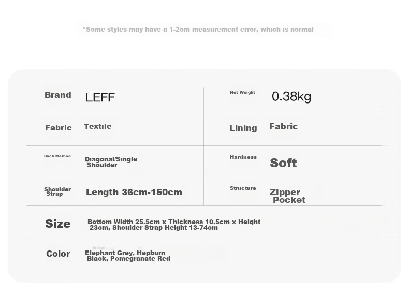Click the 0.38kg weight value
Image resolution: width=409 pixels, height=295 pixels.
291,96
